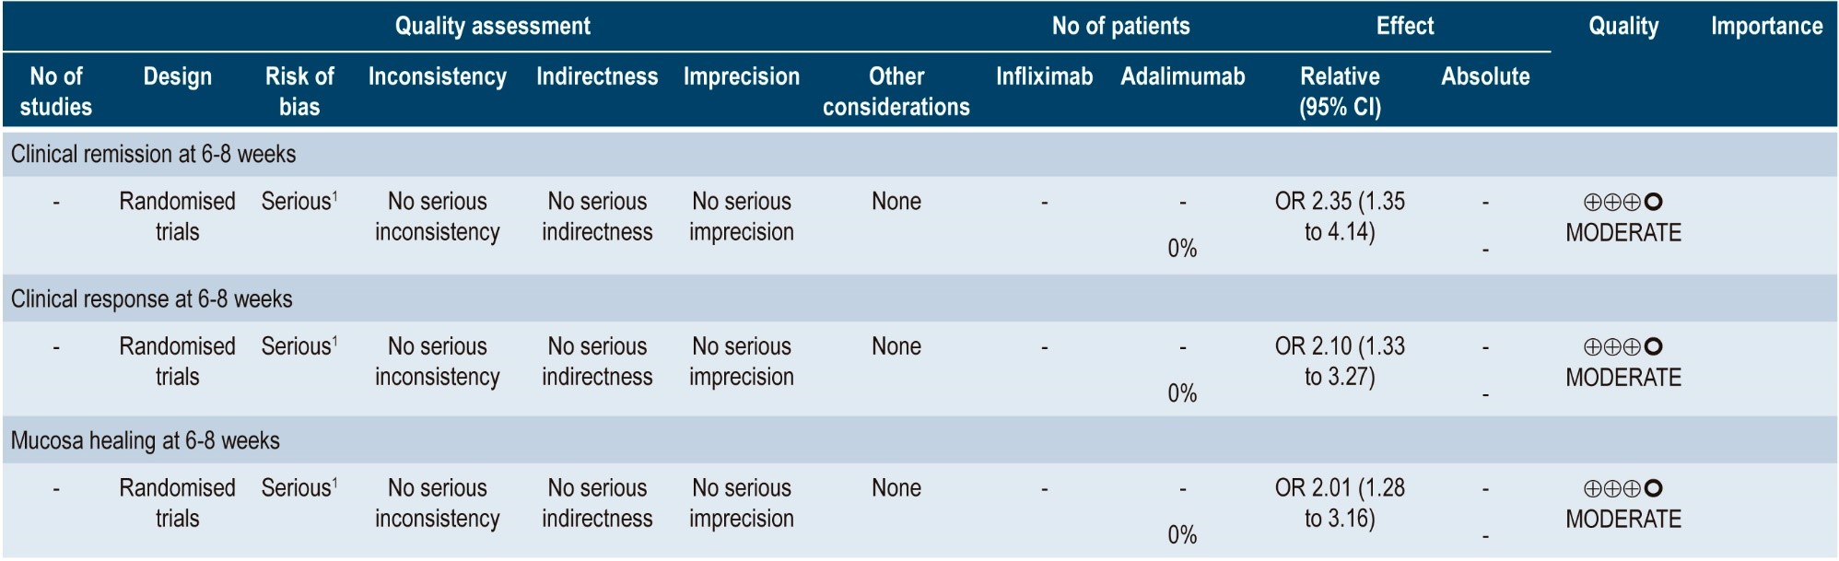Select the "Adalimumab" column header

(x=1182, y=76)
